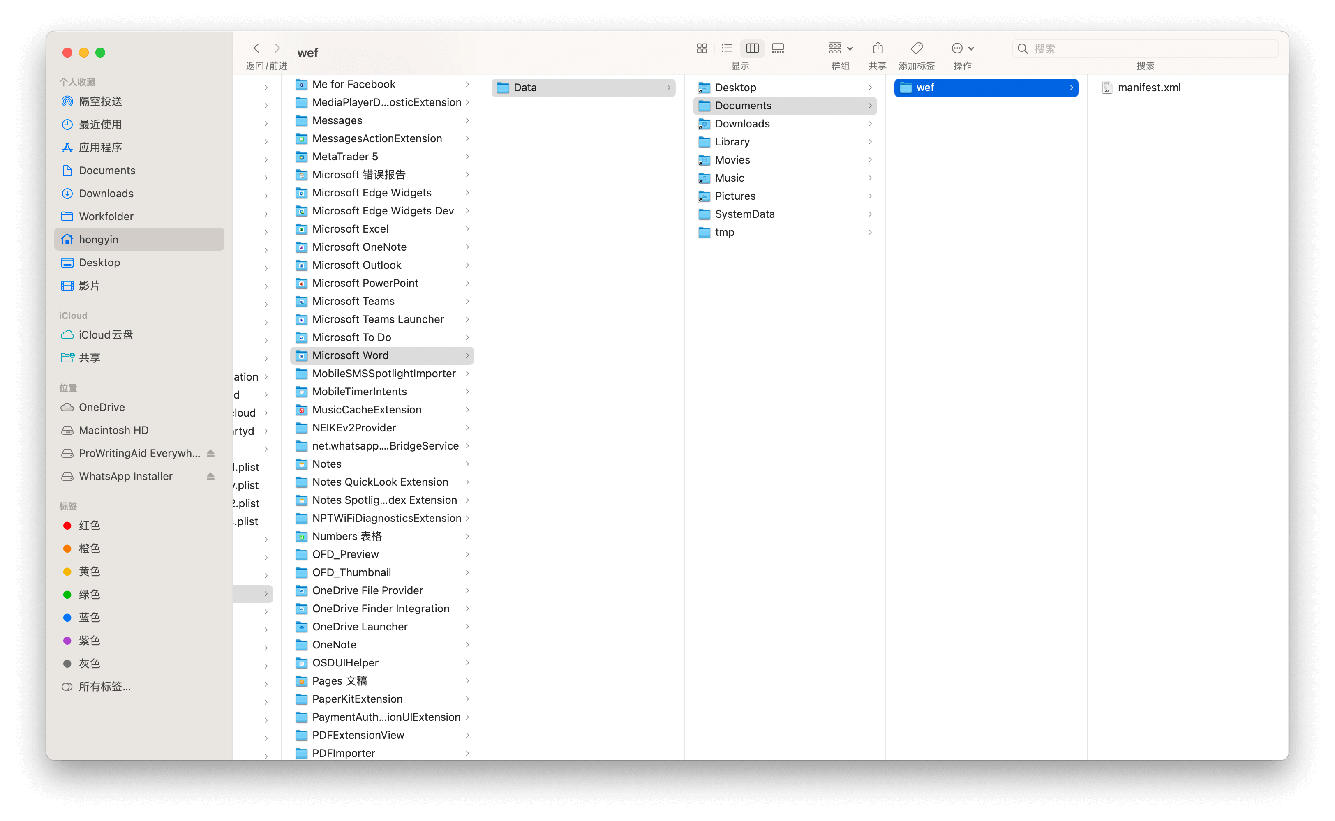
Task: Open Desktop in the sidebar
Action: click(139, 262)
